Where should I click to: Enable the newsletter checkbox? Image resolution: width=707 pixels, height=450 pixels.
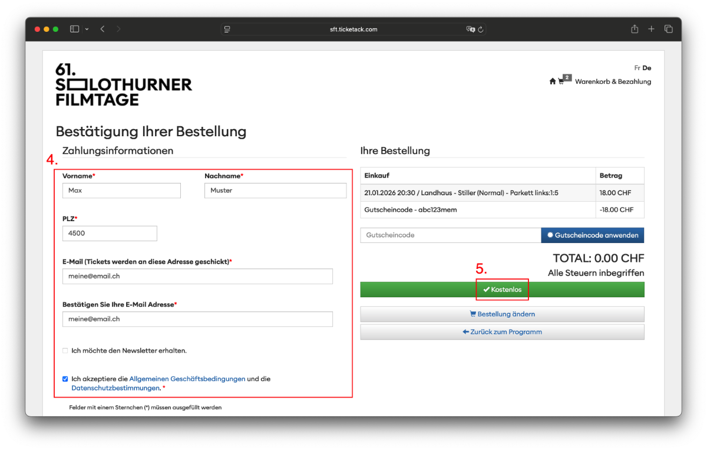(x=65, y=350)
